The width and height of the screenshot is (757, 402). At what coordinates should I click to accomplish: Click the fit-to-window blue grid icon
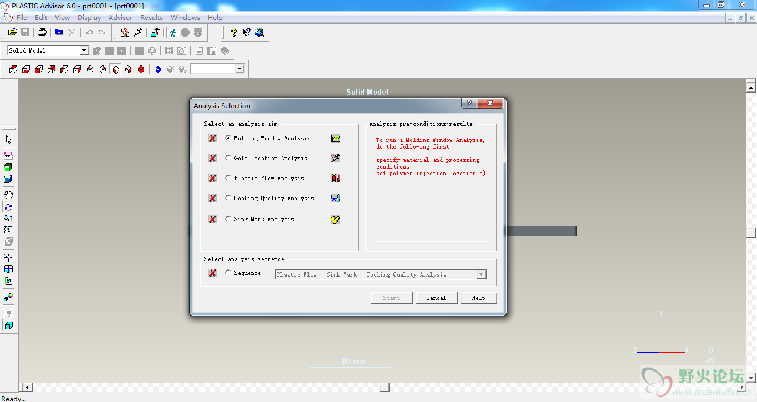pos(8,269)
